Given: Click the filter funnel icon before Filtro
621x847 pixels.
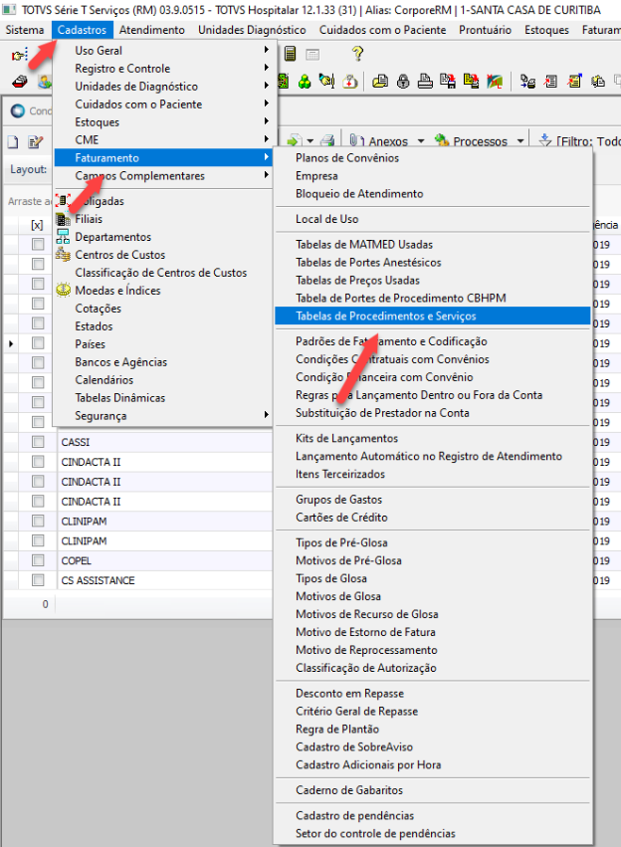Looking at the screenshot, I should 545,141.
